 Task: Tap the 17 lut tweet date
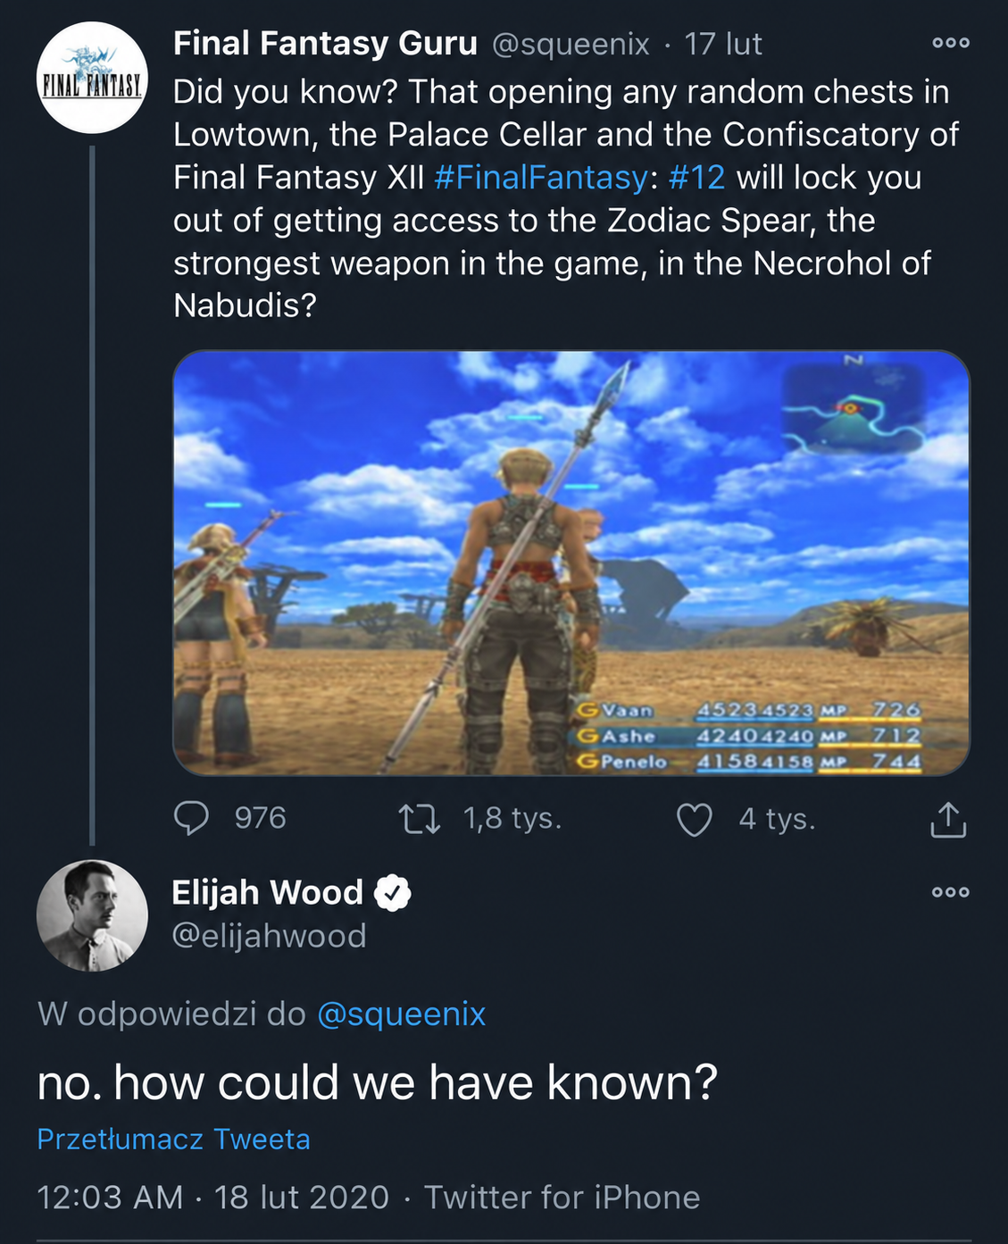[x=723, y=44]
